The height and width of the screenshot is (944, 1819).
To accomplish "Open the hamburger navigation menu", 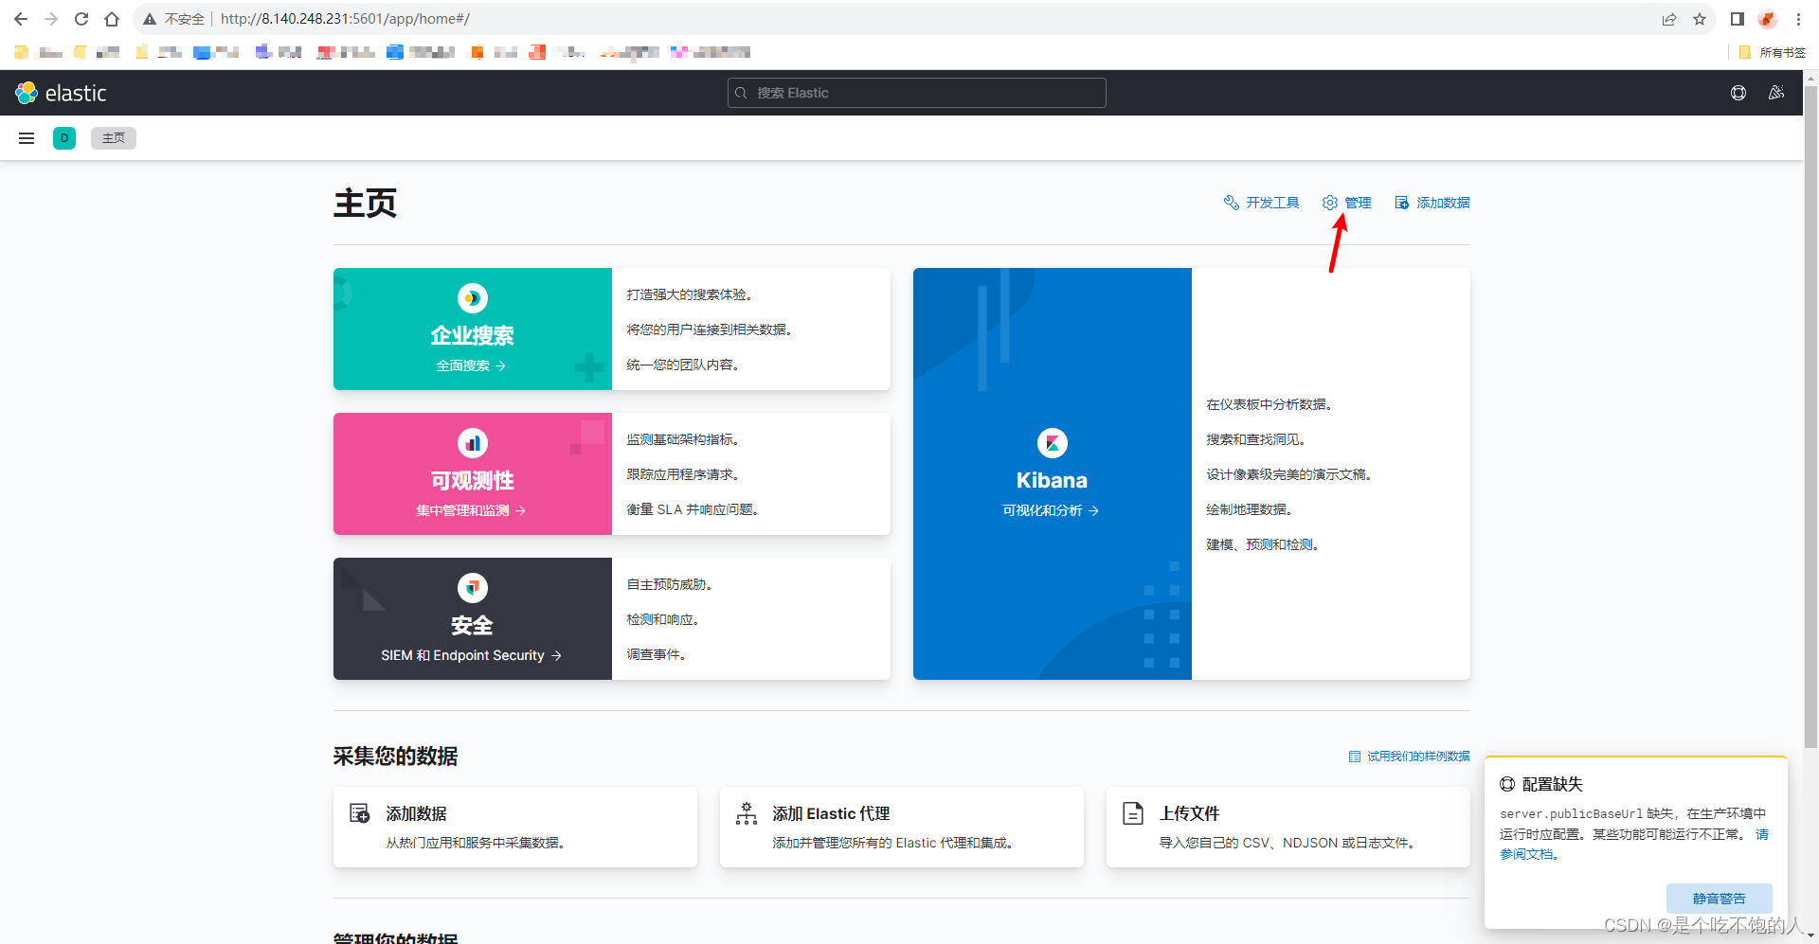I will pyautogui.click(x=27, y=138).
